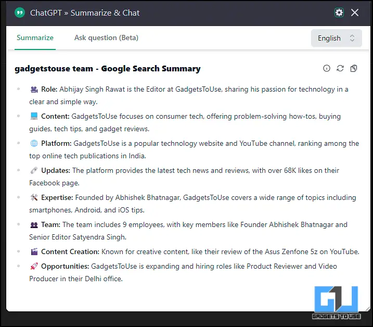Click the "Updates:" bold label
This screenshot has width=373, height=327.
pos(56,170)
